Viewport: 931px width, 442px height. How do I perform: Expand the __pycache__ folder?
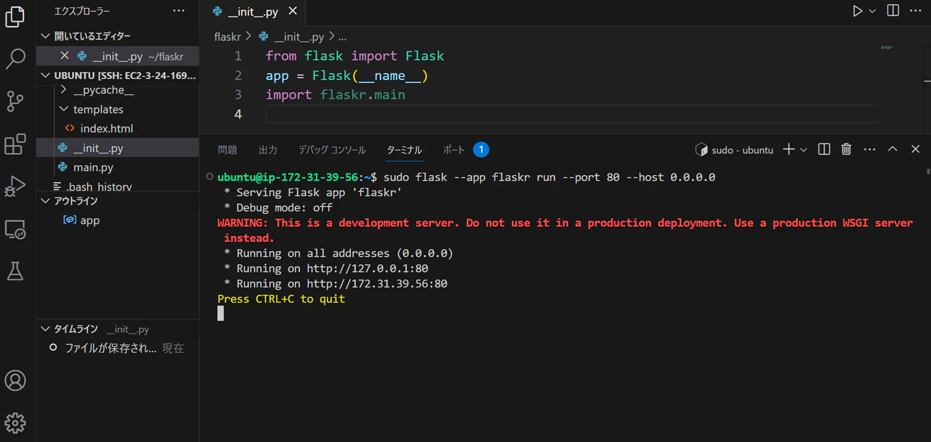coord(118,91)
